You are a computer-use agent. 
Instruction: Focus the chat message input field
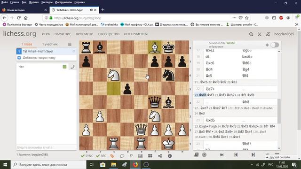click(46, 147)
